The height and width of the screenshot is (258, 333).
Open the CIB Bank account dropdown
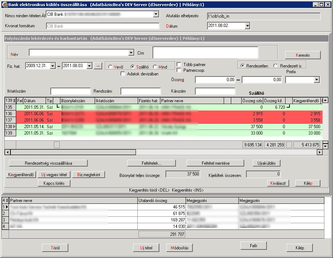pos(156,14)
